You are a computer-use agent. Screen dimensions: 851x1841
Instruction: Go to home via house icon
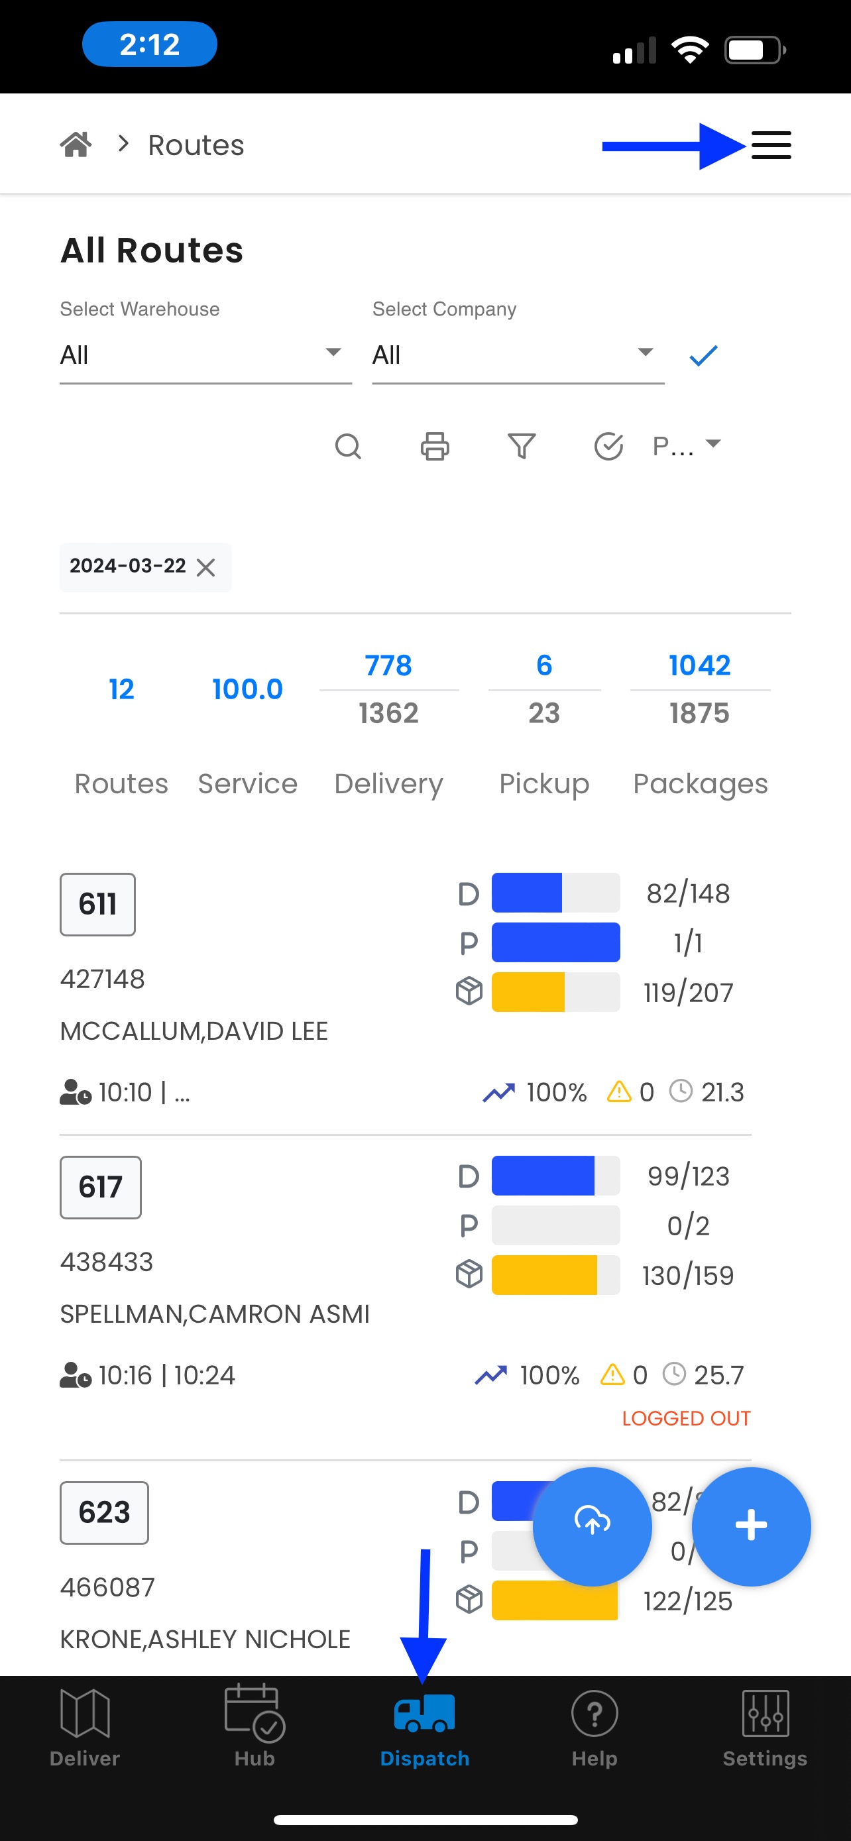click(x=76, y=144)
